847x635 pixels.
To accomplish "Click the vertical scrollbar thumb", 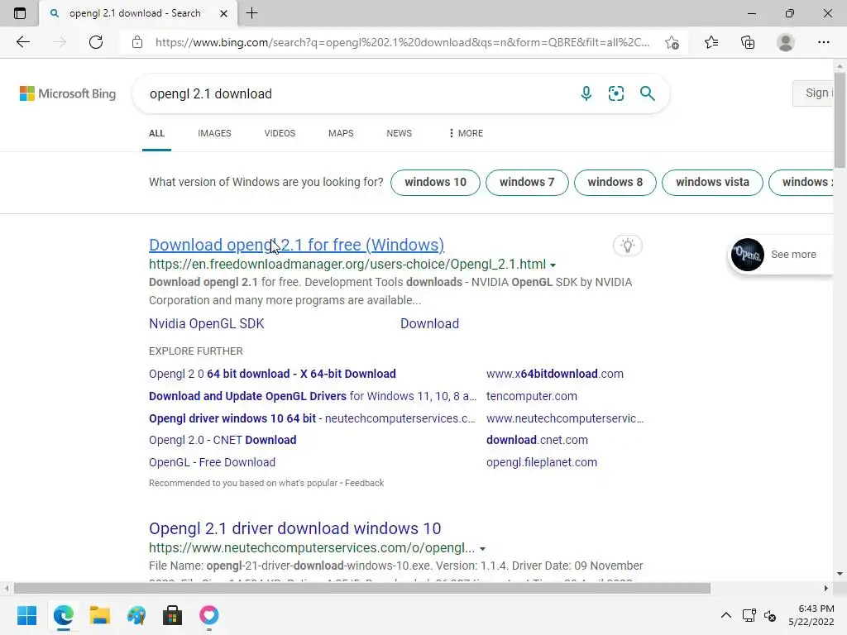I will point(840,122).
